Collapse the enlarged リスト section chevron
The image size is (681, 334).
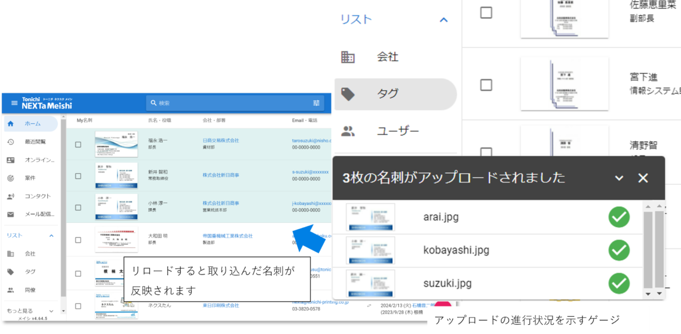(443, 20)
